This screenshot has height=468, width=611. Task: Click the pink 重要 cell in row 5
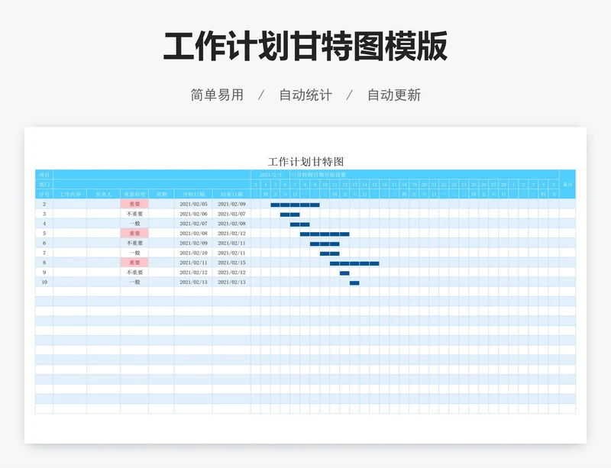pyautogui.click(x=134, y=233)
